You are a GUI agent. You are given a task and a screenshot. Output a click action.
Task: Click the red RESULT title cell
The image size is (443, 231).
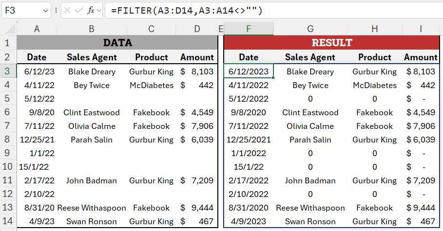pyautogui.click(x=332, y=43)
